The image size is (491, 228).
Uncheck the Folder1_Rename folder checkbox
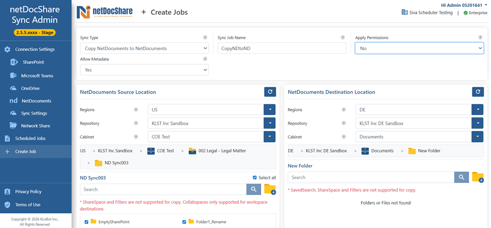pos(184,222)
